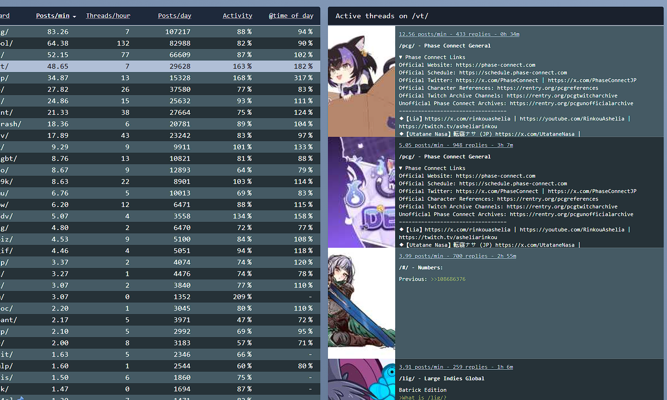667x400 pixels.
Task: Open thread link '3.99 posts/min - 700 replies'
Action: point(458,256)
